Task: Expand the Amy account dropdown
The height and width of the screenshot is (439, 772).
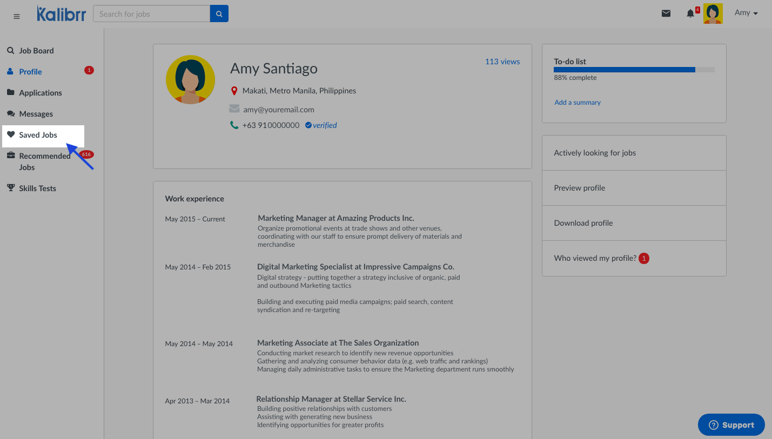Action: 746,13
